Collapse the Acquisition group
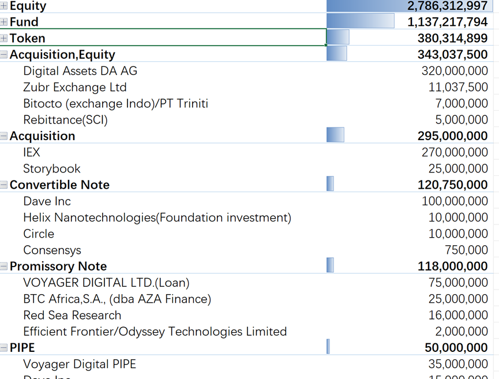 pos(5,136)
